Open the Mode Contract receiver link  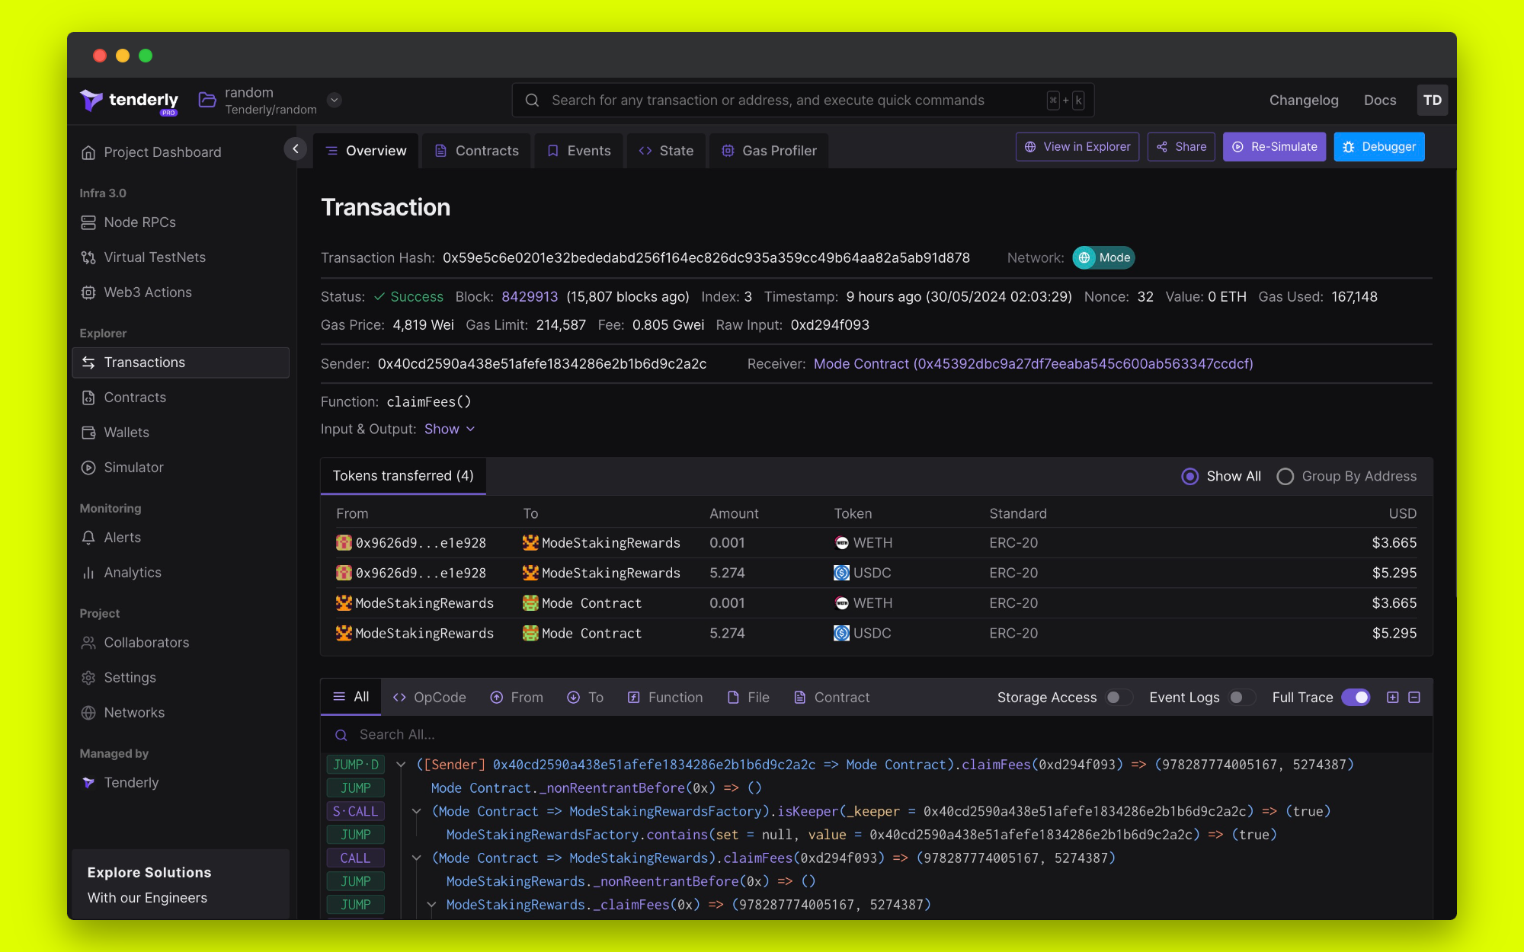(x=1033, y=363)
